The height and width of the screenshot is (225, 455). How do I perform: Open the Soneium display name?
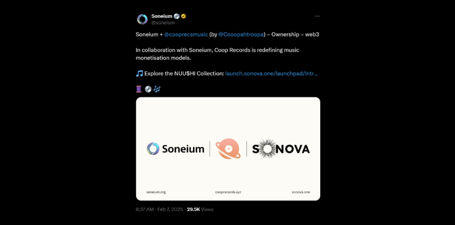click(x=162, y=16)
